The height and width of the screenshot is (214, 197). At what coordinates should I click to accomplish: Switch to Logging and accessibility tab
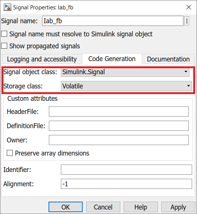pos(42,59)
